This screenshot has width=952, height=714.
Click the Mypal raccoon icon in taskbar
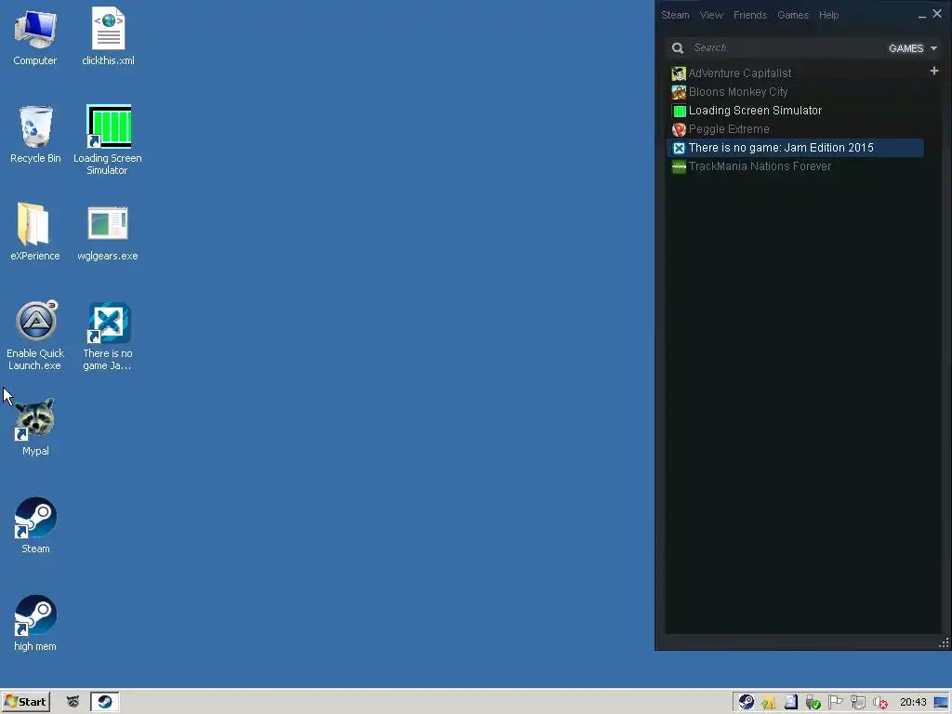click(73, 702)
